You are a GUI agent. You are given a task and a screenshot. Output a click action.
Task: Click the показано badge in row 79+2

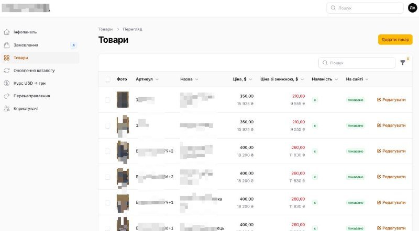356,151
